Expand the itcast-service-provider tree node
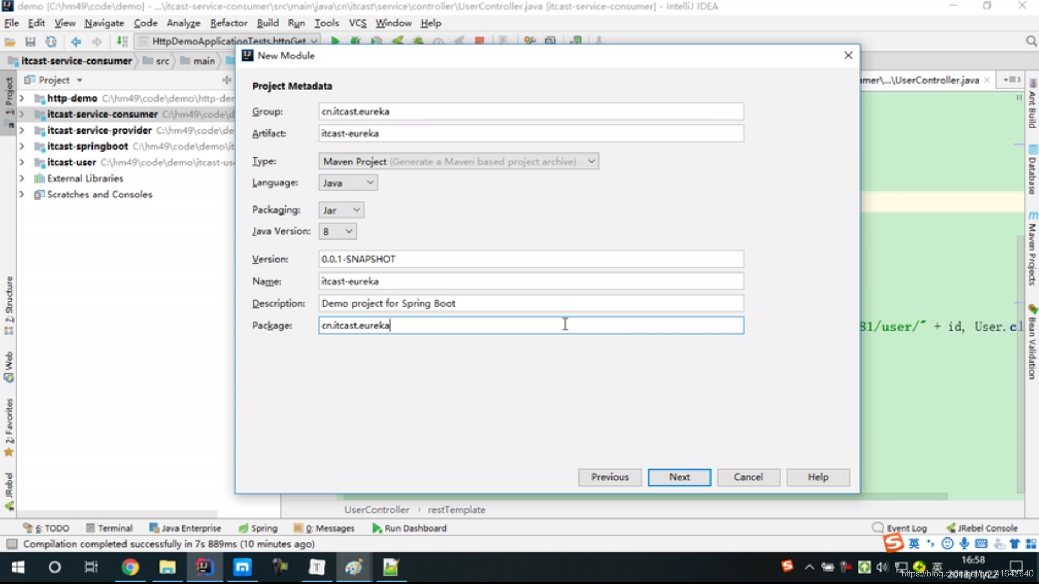Viewport: 1039px width, 584px height. [x=22, y=130]
